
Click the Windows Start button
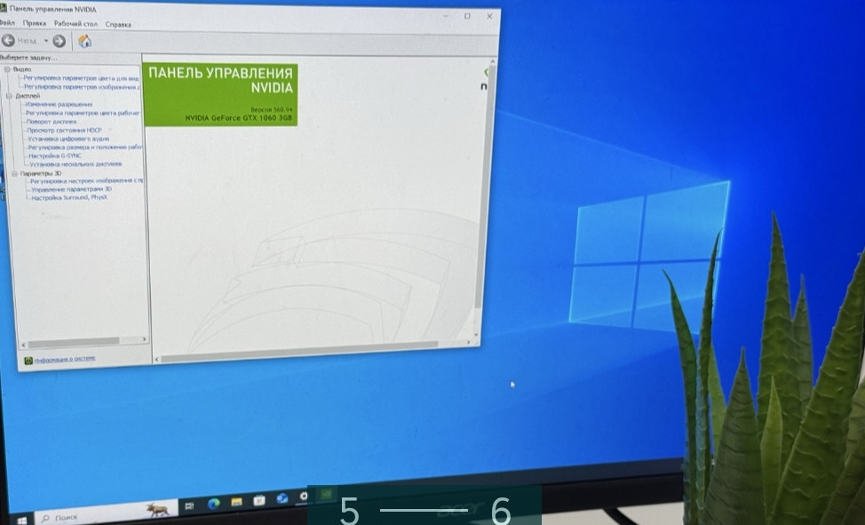pos(20,518)
